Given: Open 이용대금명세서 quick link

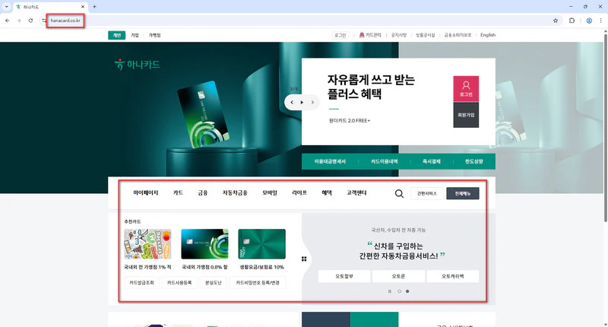Looking at the screenshot, I should [330, 161].
